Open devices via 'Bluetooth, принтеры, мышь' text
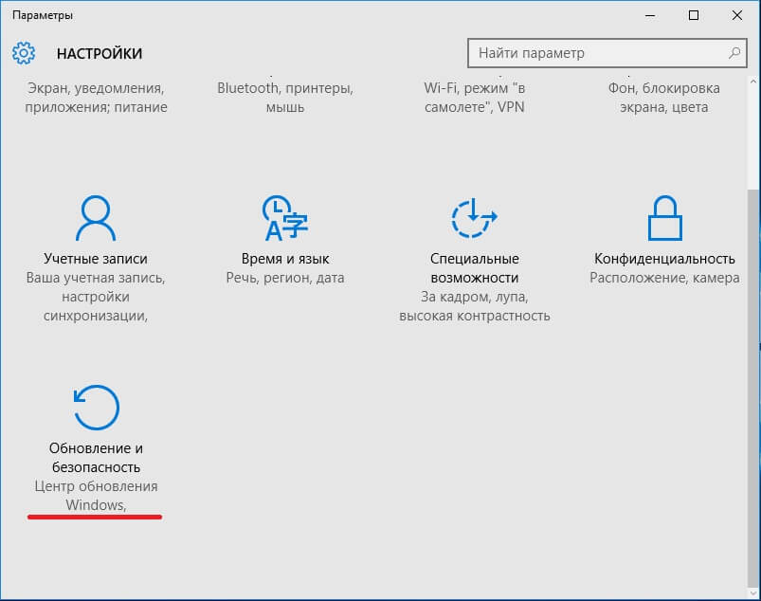Viewport: 761px width, 601px height. point(285,98)
